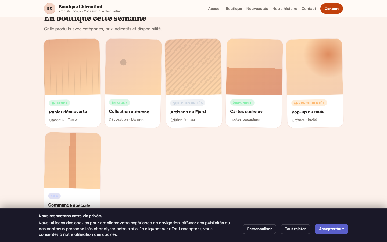Click the Édition limitée text

pos(183,120)
